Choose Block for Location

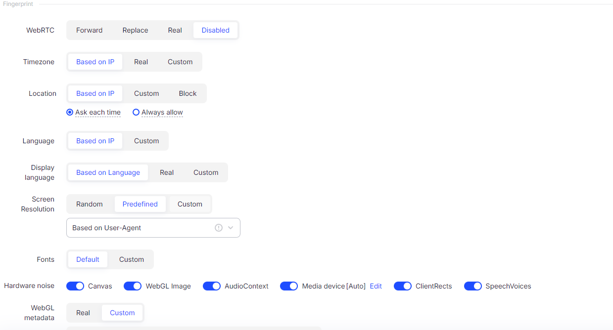tap(188, 93)
